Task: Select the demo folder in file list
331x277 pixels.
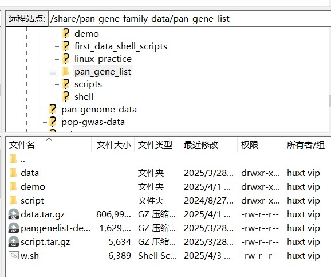Action: [x=33, y=187]
